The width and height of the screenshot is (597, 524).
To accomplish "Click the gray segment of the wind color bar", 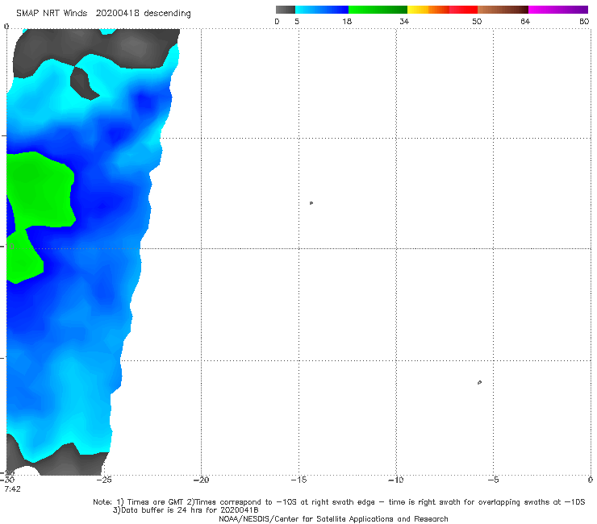I will click(286, 10).
